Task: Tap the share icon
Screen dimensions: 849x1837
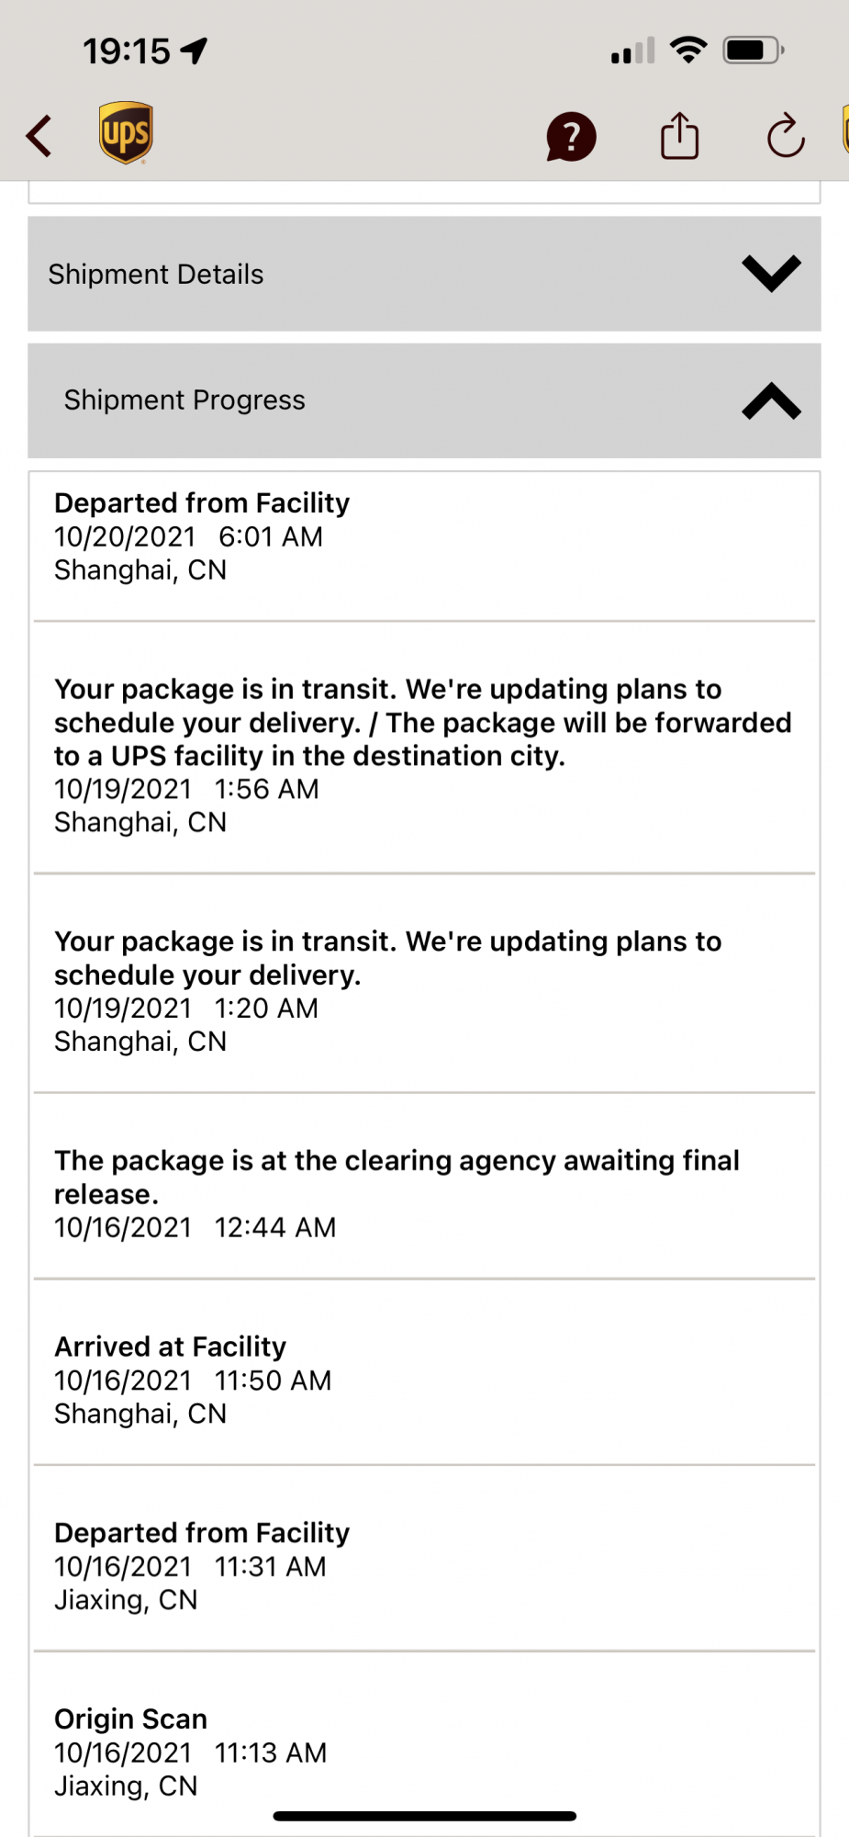Action: click(679, 136)
